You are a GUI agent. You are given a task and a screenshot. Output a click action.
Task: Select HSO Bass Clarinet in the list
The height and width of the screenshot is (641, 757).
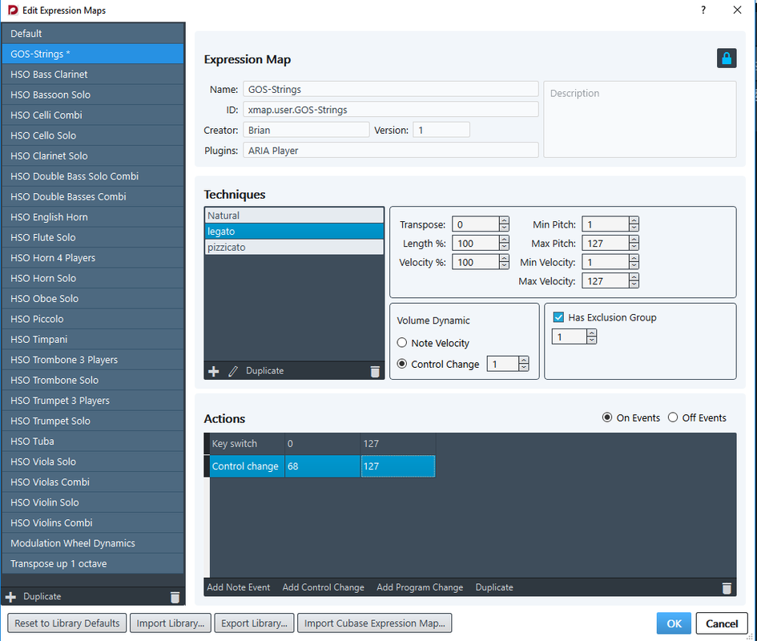93,75
